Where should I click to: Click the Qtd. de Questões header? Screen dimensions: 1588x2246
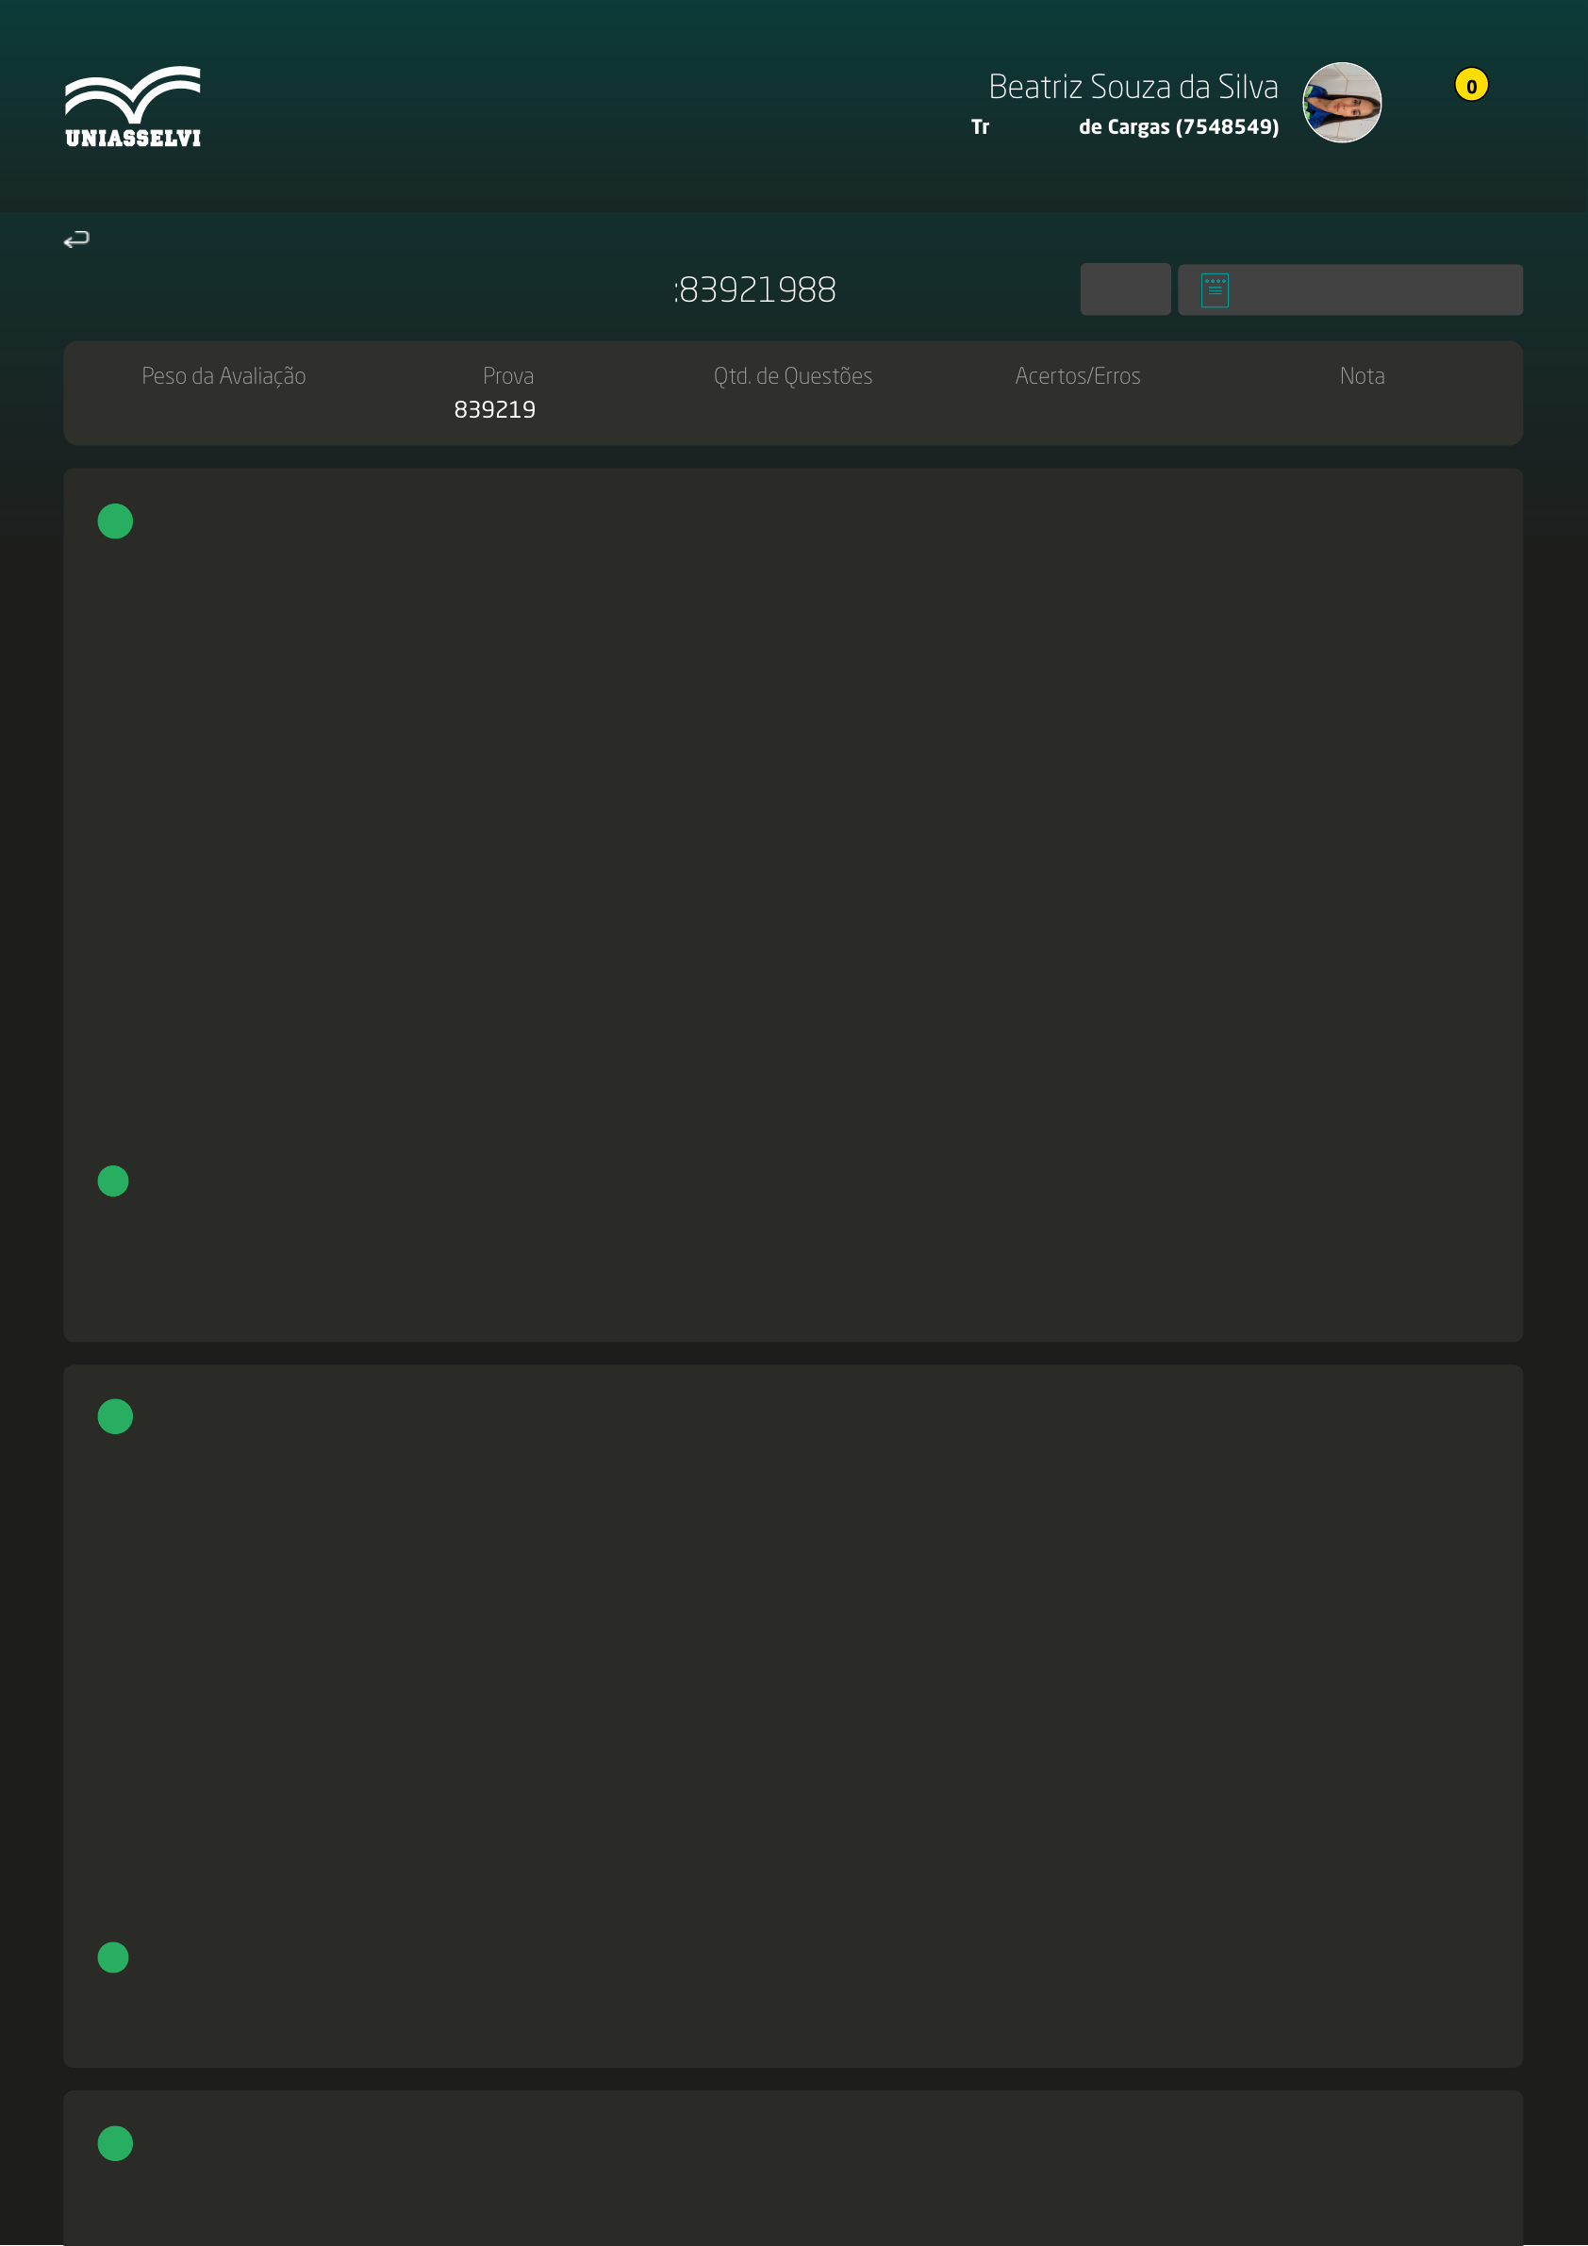(x=792, y=376)
